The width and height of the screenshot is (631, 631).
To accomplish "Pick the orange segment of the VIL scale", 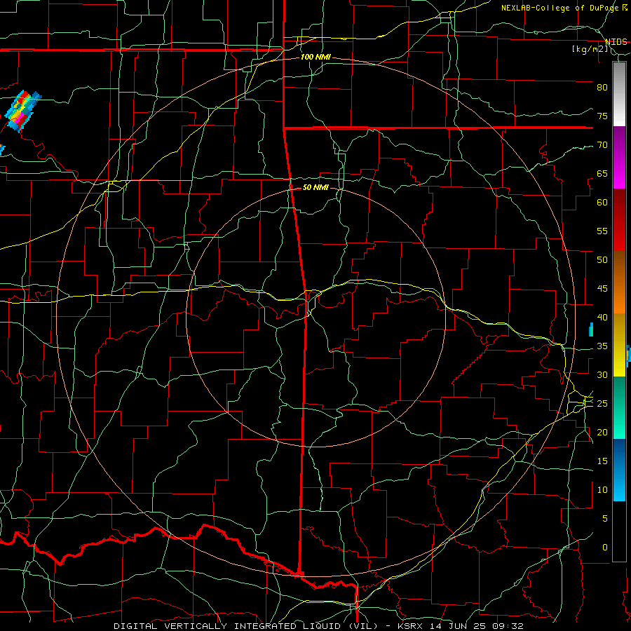I will 619,297.
